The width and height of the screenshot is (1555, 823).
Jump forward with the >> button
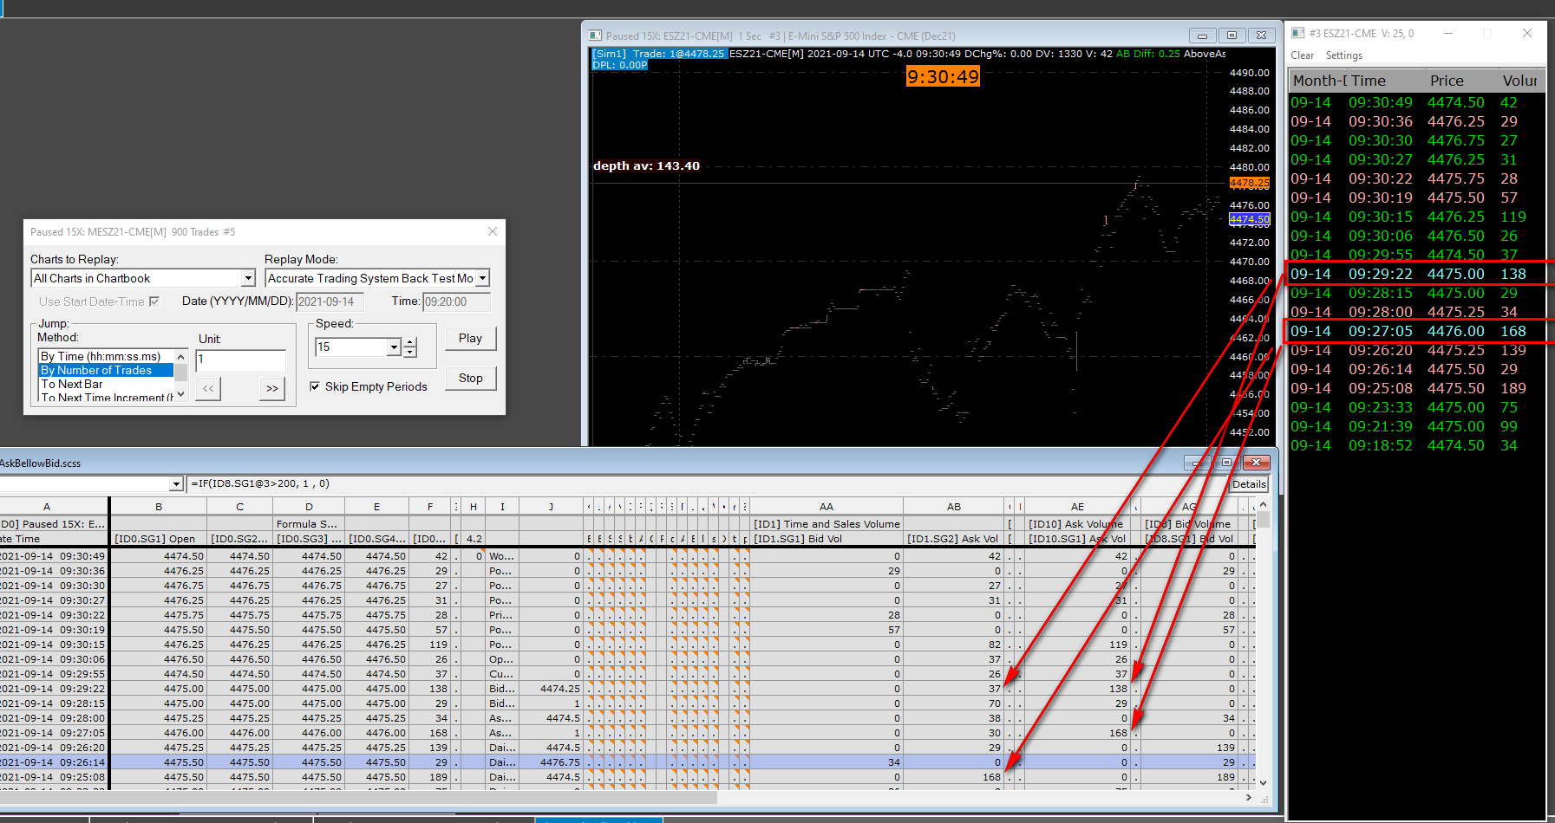coord(272,389)
